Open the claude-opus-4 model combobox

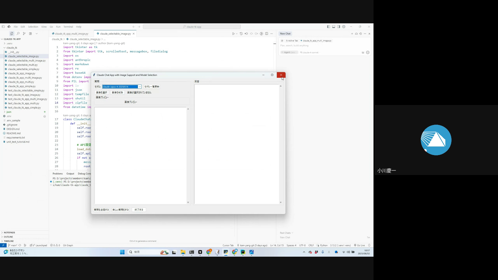coord(140,87)
